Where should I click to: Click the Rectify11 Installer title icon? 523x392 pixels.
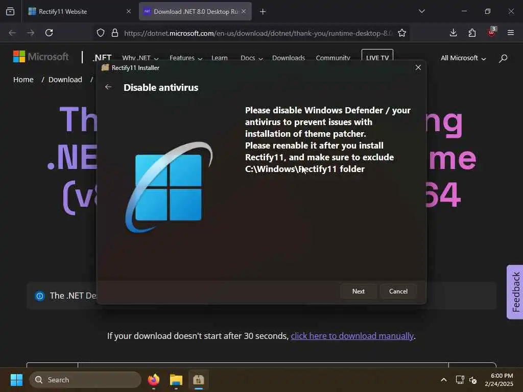105,68
